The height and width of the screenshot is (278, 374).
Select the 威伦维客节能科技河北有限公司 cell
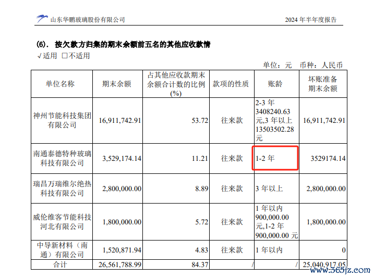(62, 222)
